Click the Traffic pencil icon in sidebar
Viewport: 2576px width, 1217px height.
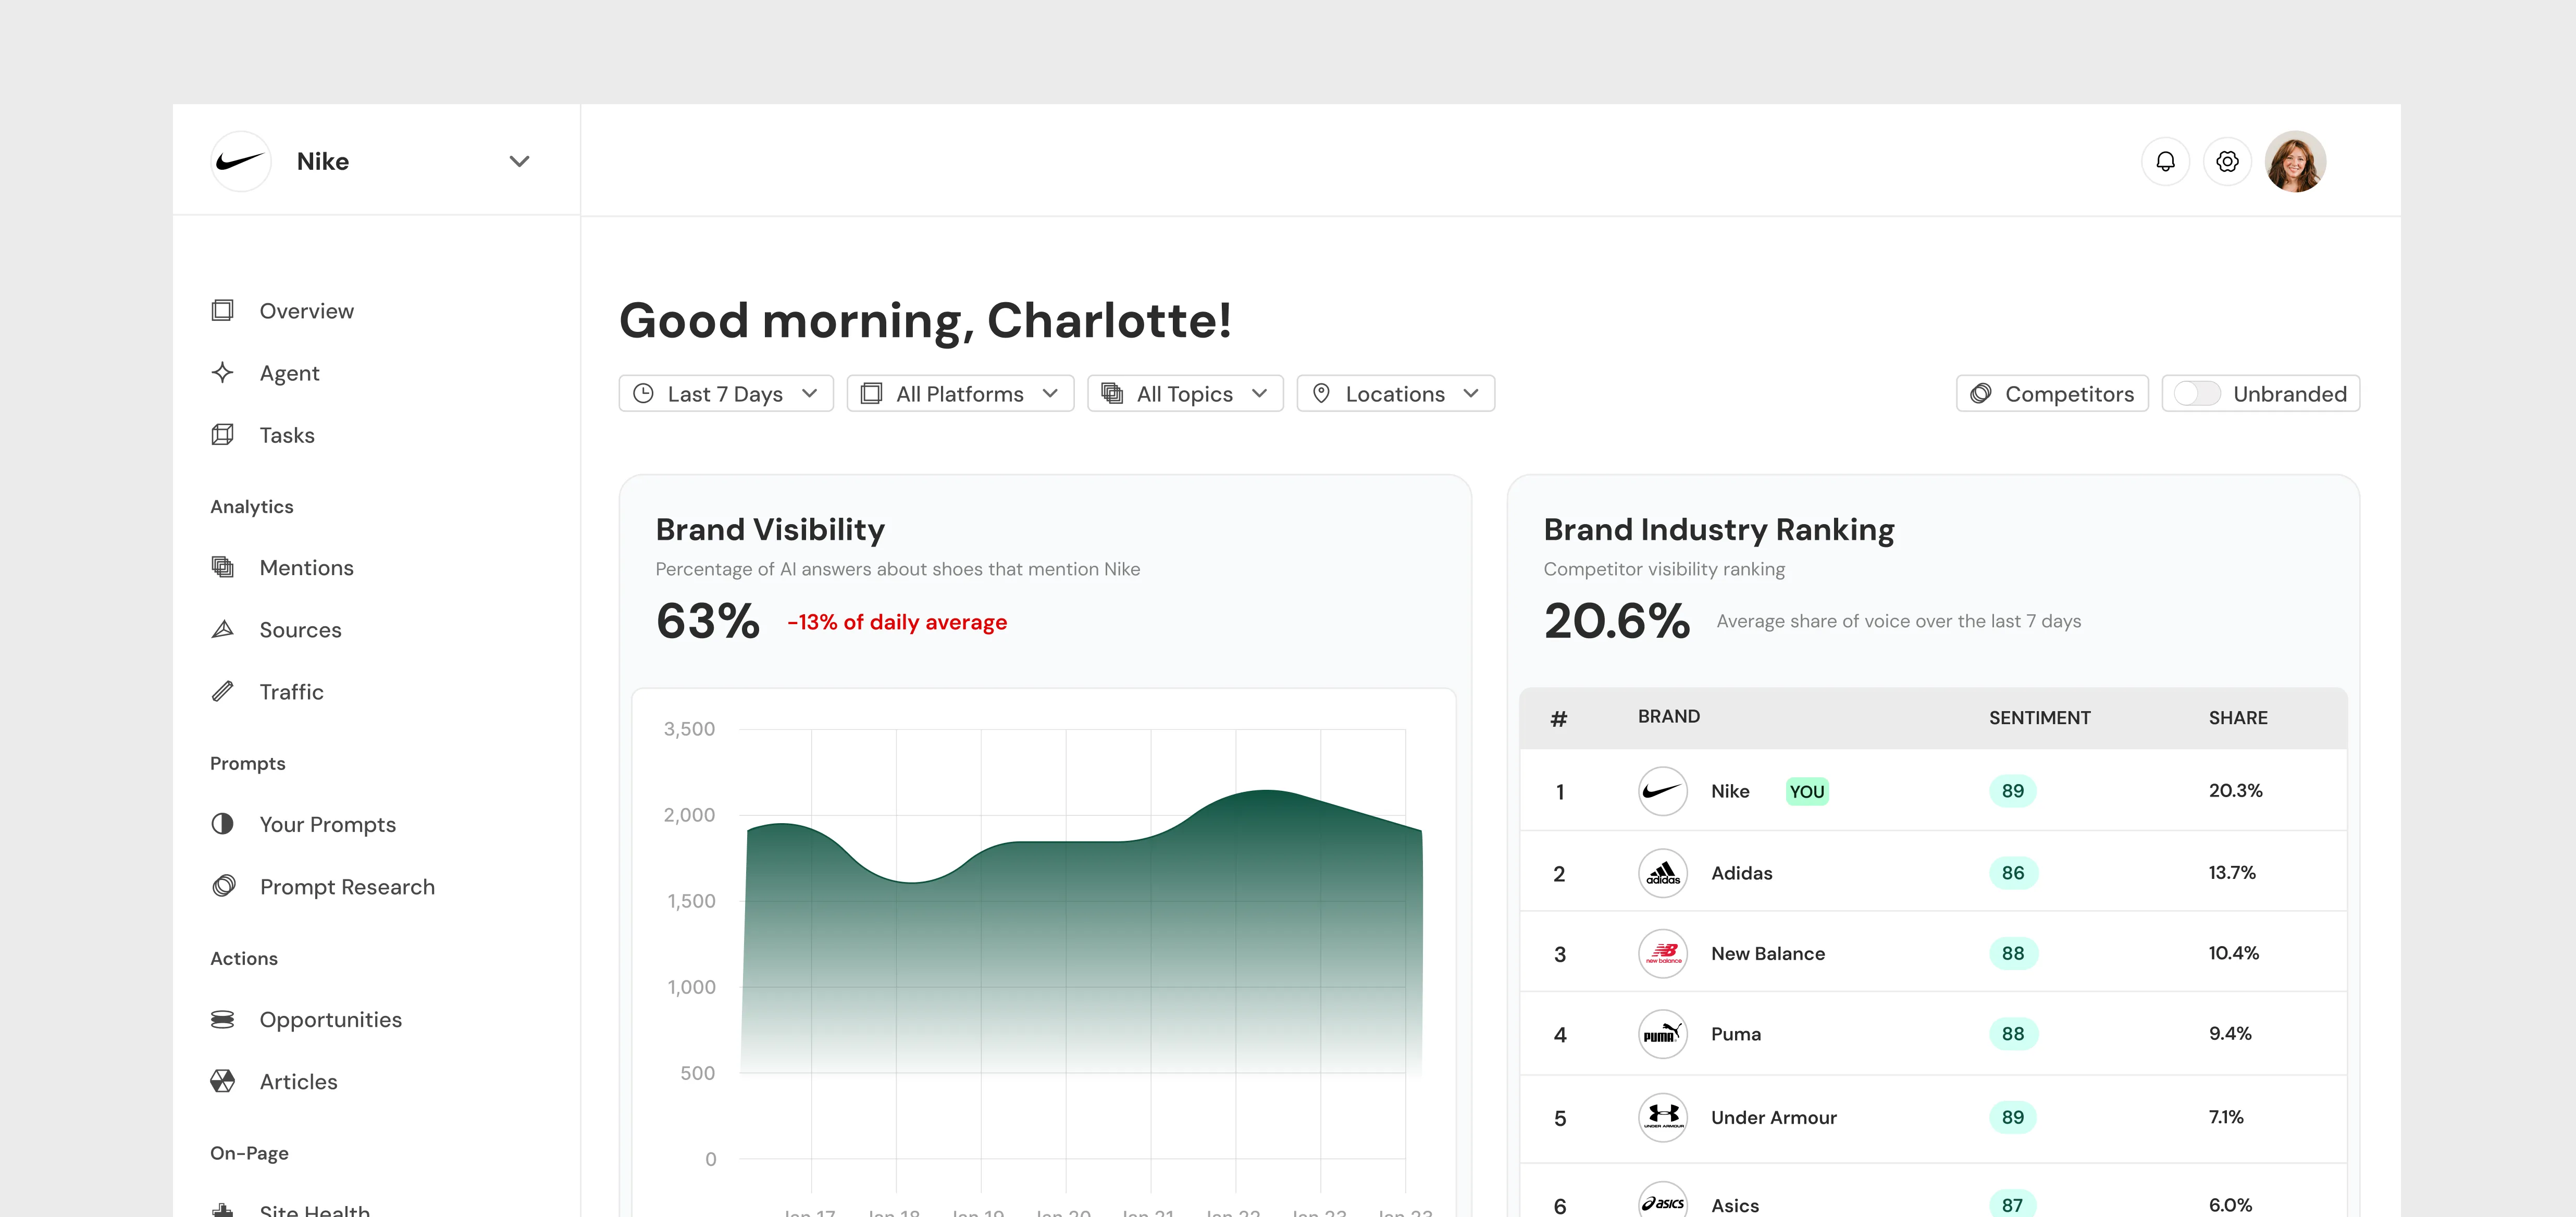coord(222,691)
